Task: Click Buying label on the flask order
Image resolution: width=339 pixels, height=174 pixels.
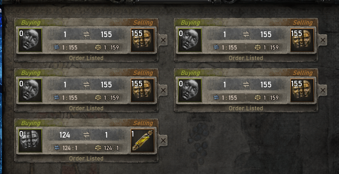Action: 31,123
